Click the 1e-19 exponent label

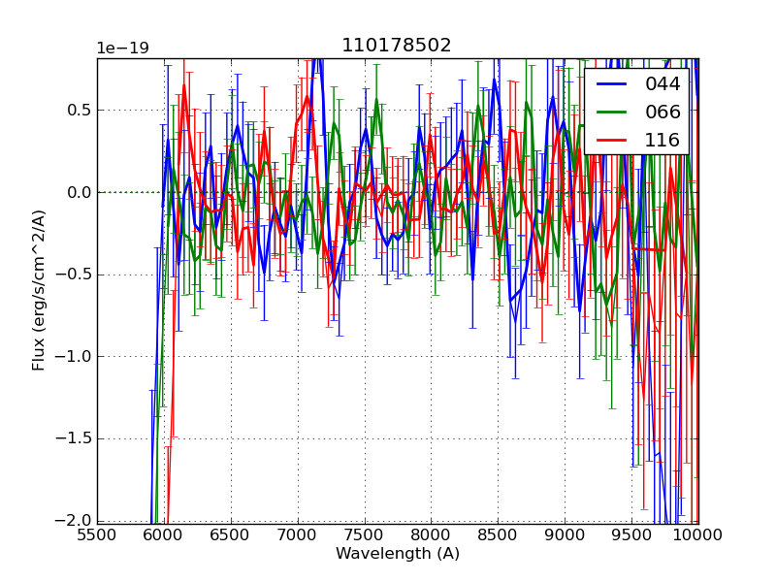(x=122, y=48)
